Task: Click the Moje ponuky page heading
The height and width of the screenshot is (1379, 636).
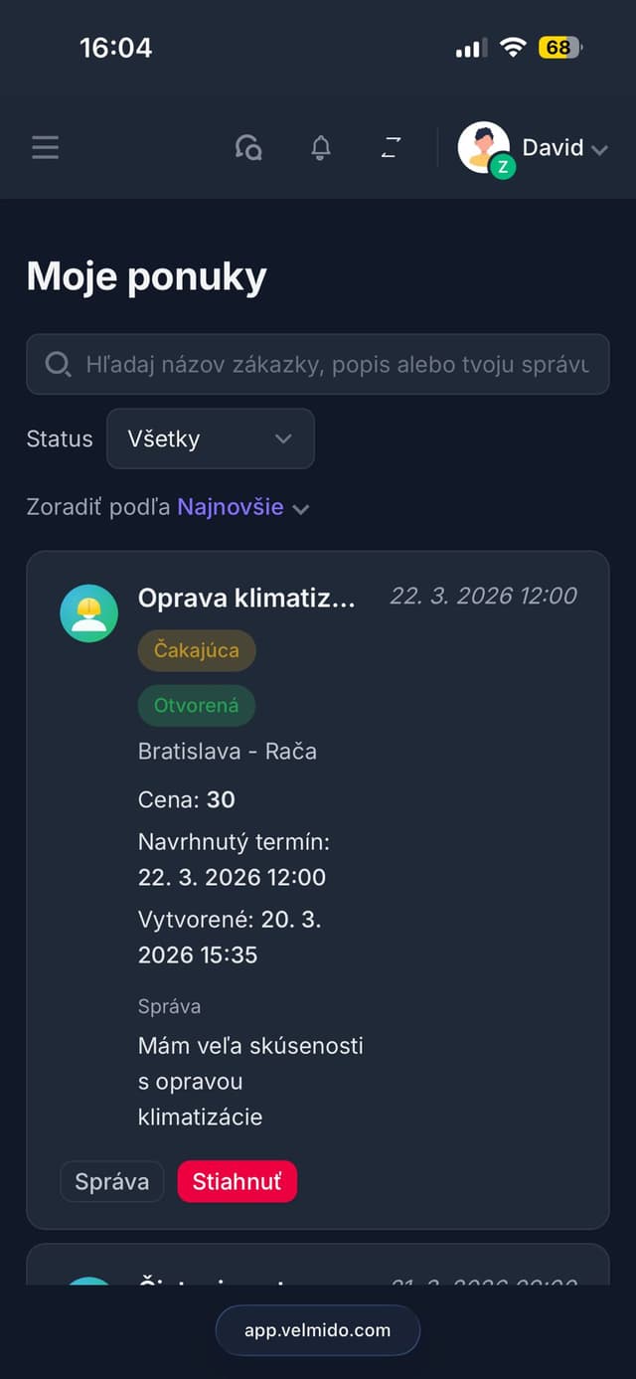Action: [x=145, y=276]
